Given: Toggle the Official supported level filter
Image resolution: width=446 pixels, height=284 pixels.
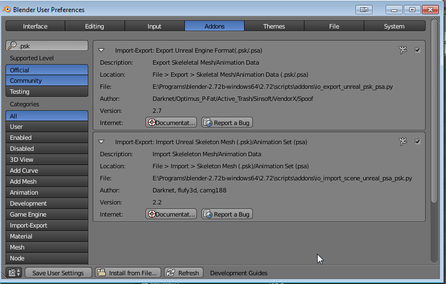Looking at the screenshot, I should click(47, 70).
